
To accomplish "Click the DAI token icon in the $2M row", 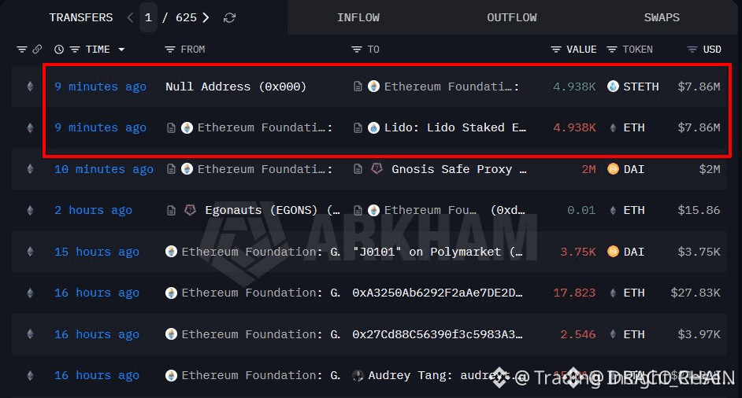I will (x=613, y=169).
